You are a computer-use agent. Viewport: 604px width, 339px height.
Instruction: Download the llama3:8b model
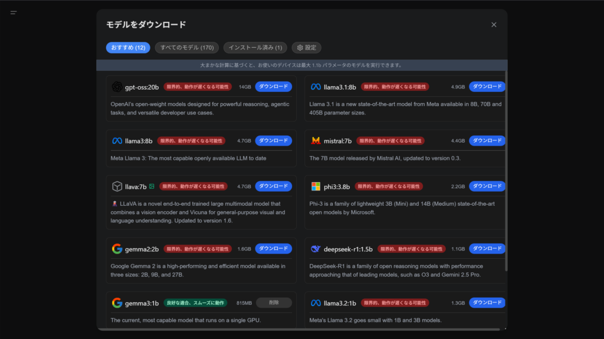tap(273, 141)
